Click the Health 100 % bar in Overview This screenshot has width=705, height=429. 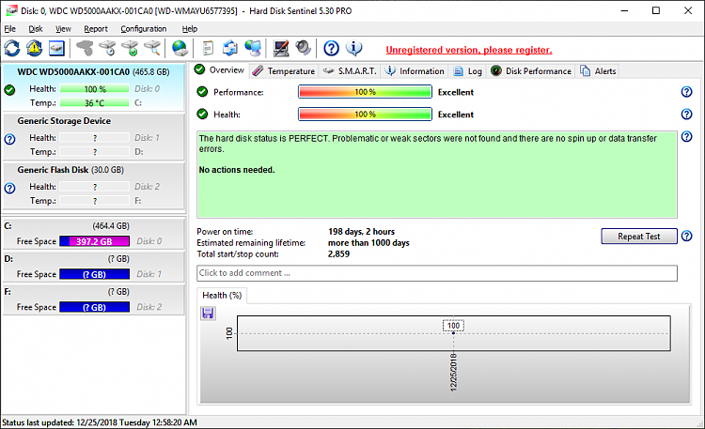pos(365,115)
